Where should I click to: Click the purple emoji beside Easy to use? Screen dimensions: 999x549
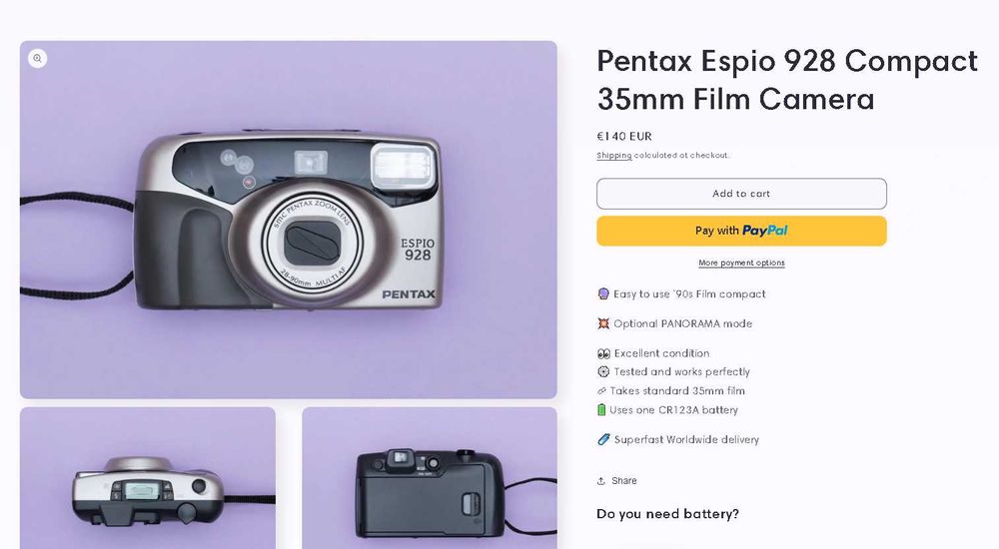point(603,294)
